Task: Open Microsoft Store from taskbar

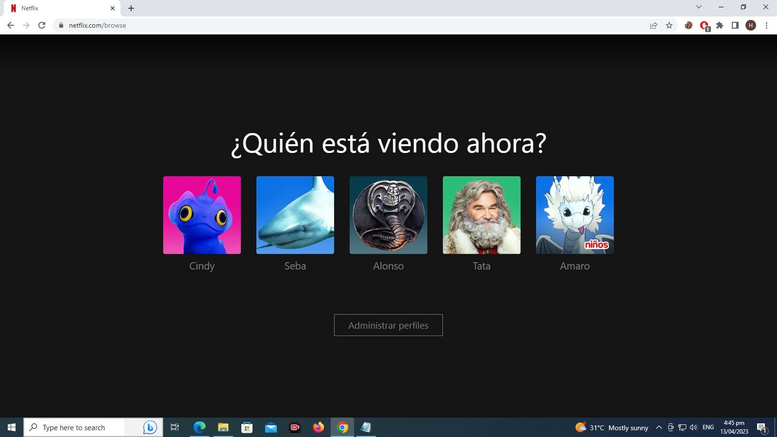Action: point(247,427)
